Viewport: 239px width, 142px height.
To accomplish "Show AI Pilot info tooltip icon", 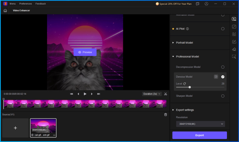I will point(188,29).
